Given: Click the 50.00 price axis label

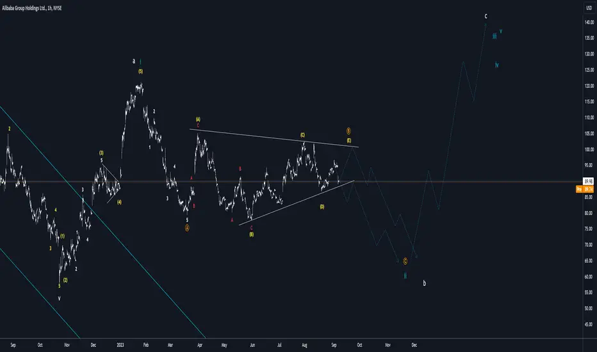Looking at the screenshot, I should click(x=589, y=308).
